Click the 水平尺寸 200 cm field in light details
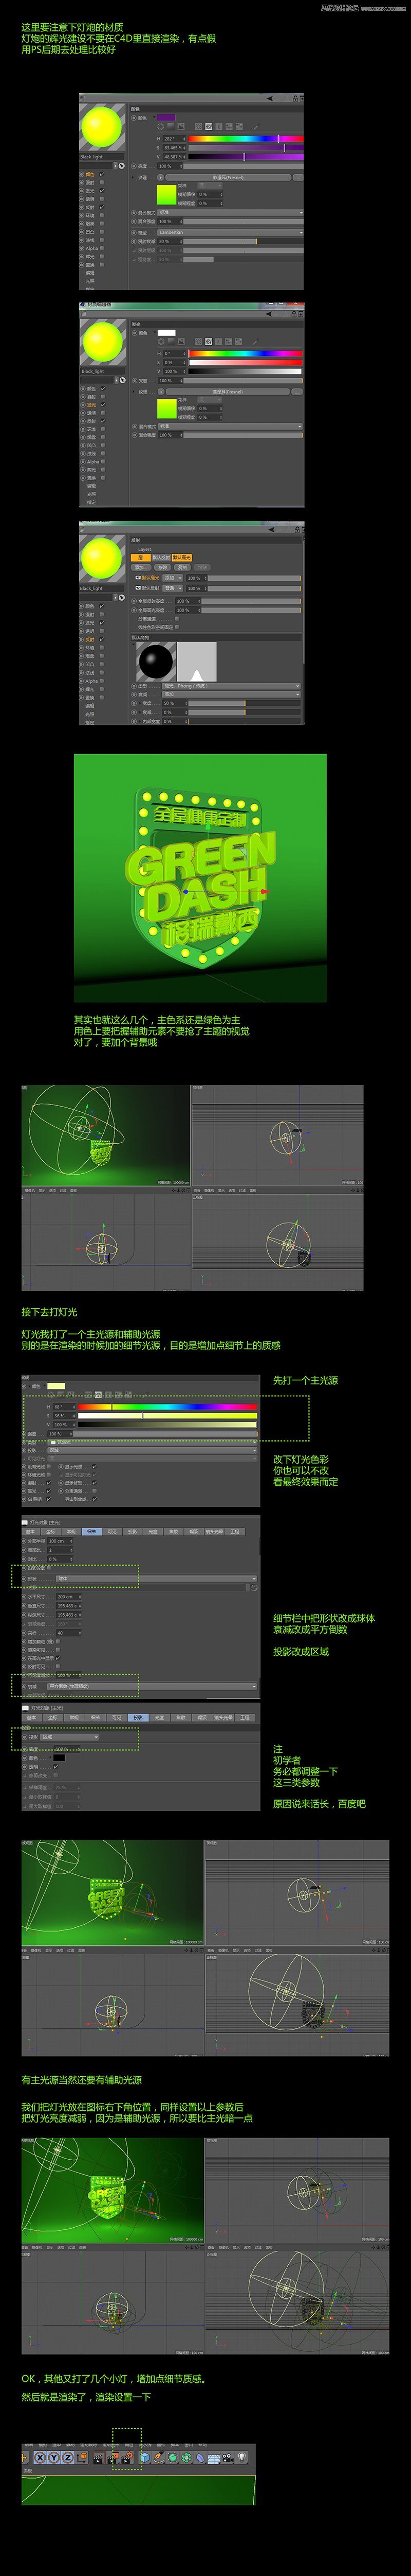This screenshot has width=411, height=2576. pyautogui.click(x=69, y=1596)
